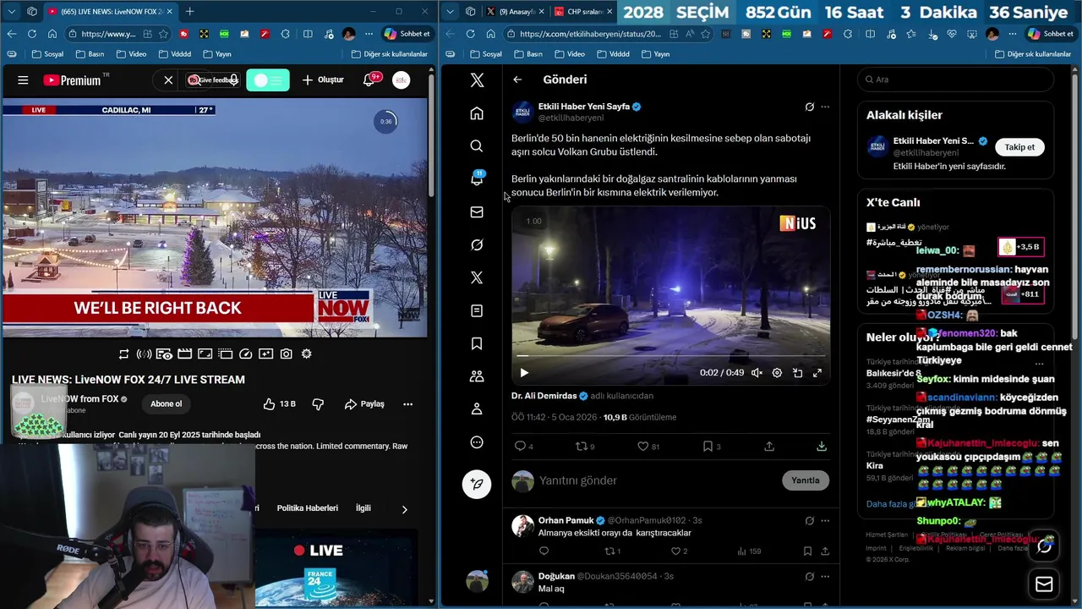The width and height of the screenshot is (1082, 609).
Task: Open tab actions chevron in the YouTube window
Action: (x=11, y=12)
